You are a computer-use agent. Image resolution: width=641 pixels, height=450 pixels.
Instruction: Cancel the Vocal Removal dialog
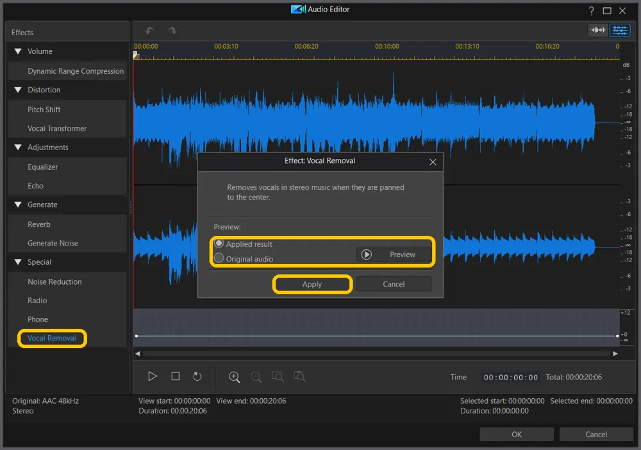[x=394, y=284]
